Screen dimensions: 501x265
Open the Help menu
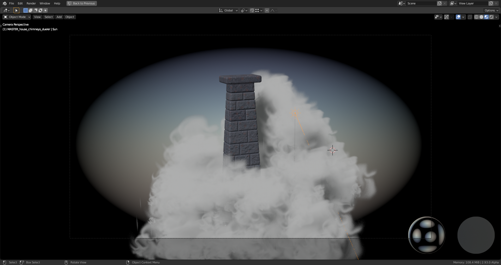click(57, 3)
